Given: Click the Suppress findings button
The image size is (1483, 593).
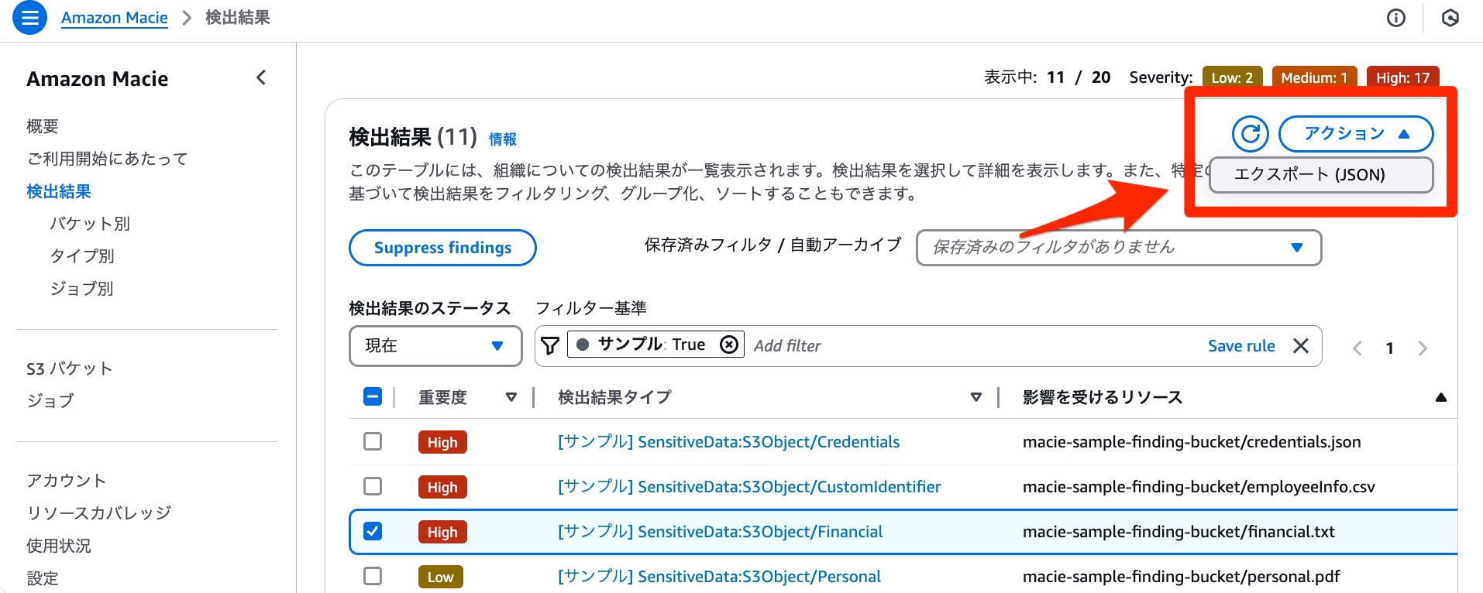Looking at the screenshot, I should [x=442, y=248].
